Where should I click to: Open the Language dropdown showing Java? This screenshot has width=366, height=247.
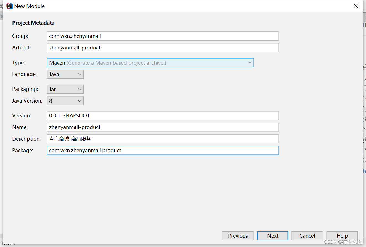[x=65, y=74]
